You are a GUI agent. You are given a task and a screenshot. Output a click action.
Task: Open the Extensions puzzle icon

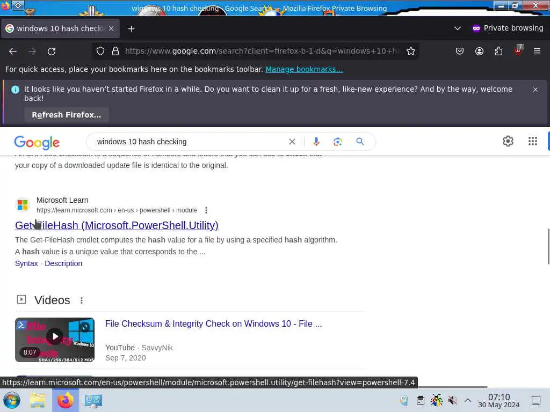tap(498, 51)
